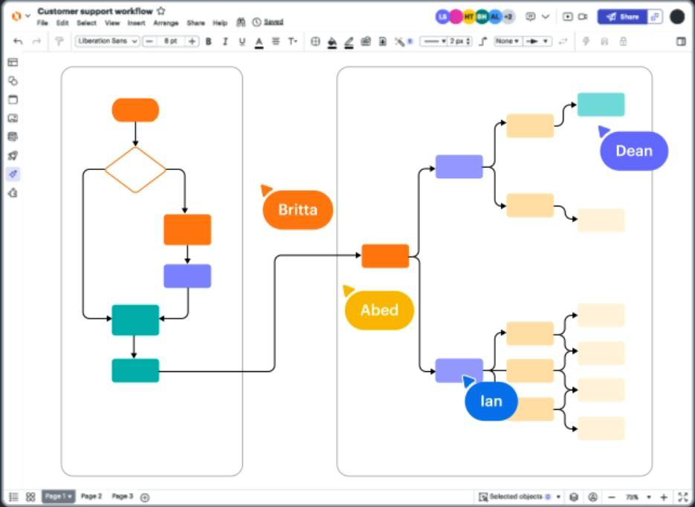Screen dimensions: 695x507
Task: Open the user profile avatar
Action: click(677, 17)
